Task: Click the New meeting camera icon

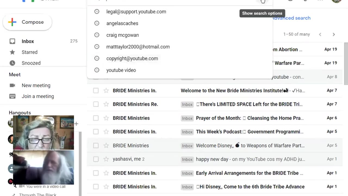Action: 12,85
